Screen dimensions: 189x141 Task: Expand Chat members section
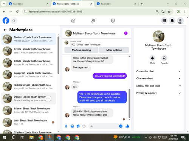158,78
